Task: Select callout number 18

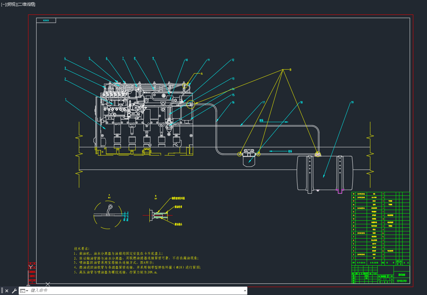Action: [x=301, y=102]
